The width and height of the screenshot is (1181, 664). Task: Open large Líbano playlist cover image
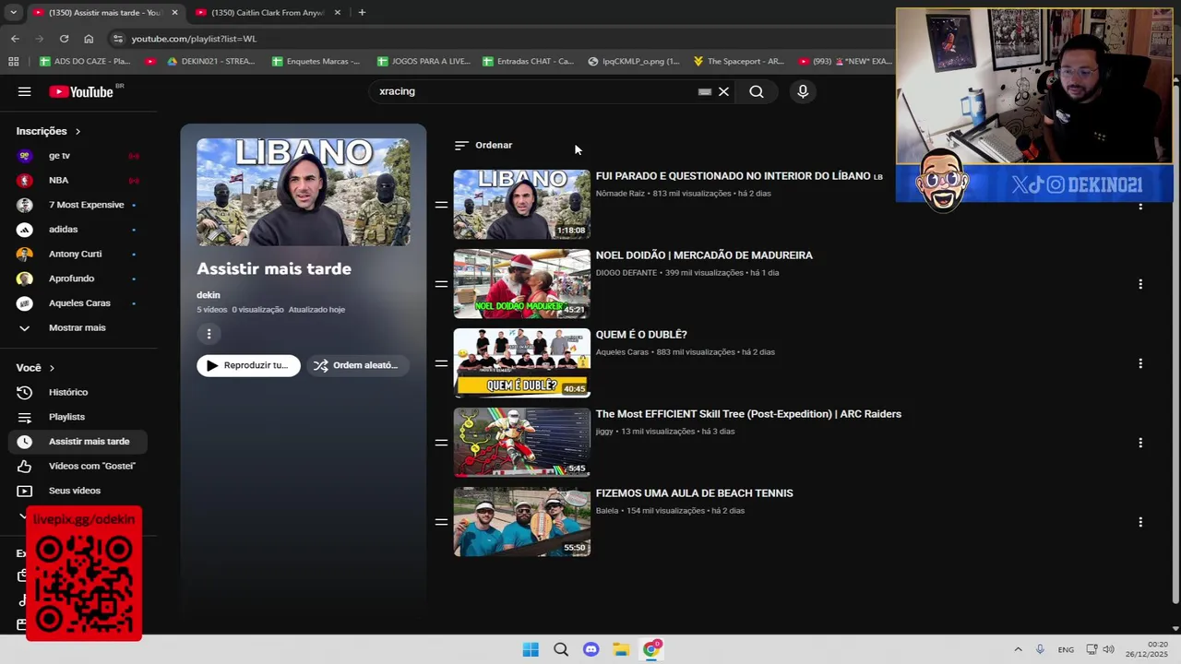pyautogui.click(x=304, y=192)
